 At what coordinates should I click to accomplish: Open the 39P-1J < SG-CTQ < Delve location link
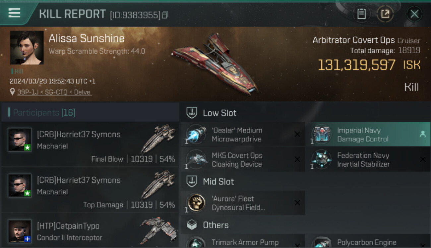point(54,92)
